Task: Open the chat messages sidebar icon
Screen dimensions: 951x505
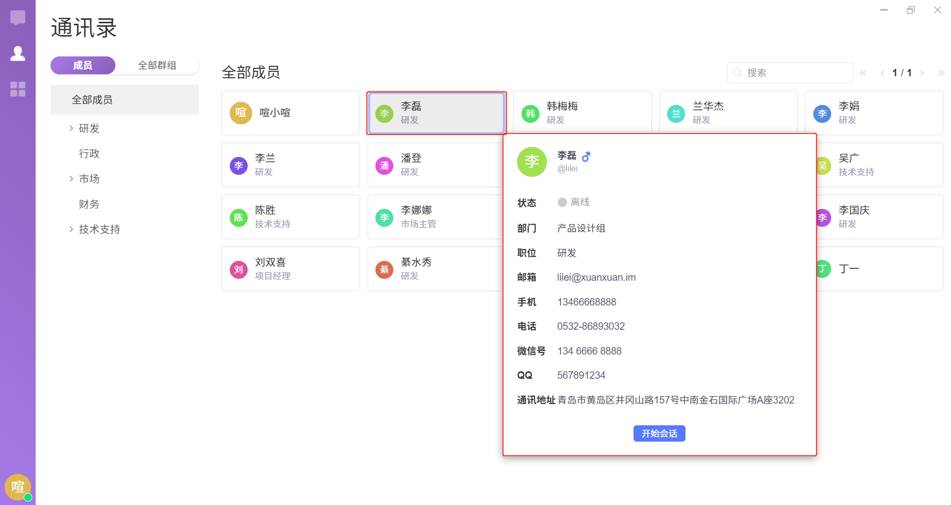Action: pos(18,18)
